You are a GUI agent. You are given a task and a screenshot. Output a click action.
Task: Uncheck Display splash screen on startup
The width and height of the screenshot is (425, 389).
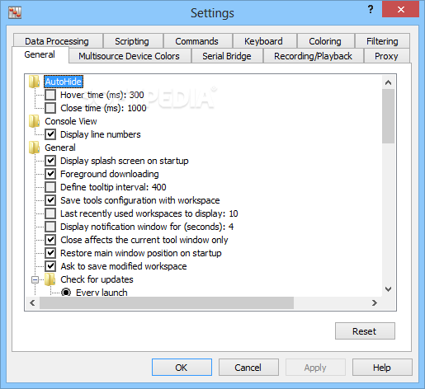50,161
